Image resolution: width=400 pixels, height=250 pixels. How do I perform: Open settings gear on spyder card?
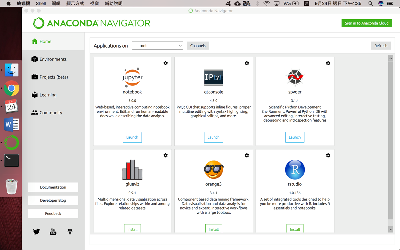tap(328, 63)
